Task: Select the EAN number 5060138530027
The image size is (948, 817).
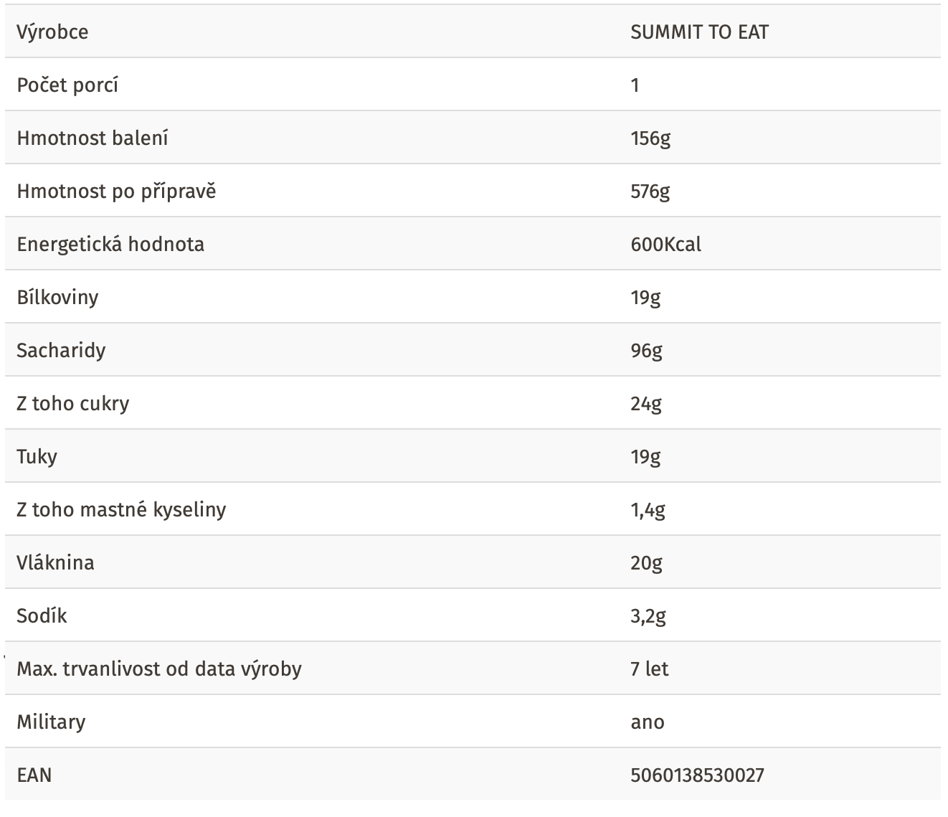Action: point(698,775)
